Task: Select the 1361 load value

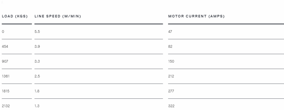Action: [6, 76]
